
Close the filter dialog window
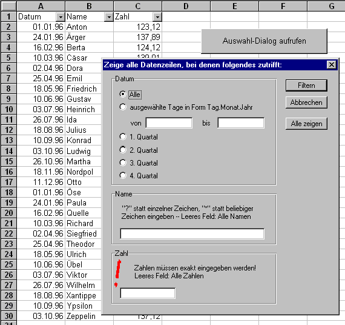tap(331, 65)
